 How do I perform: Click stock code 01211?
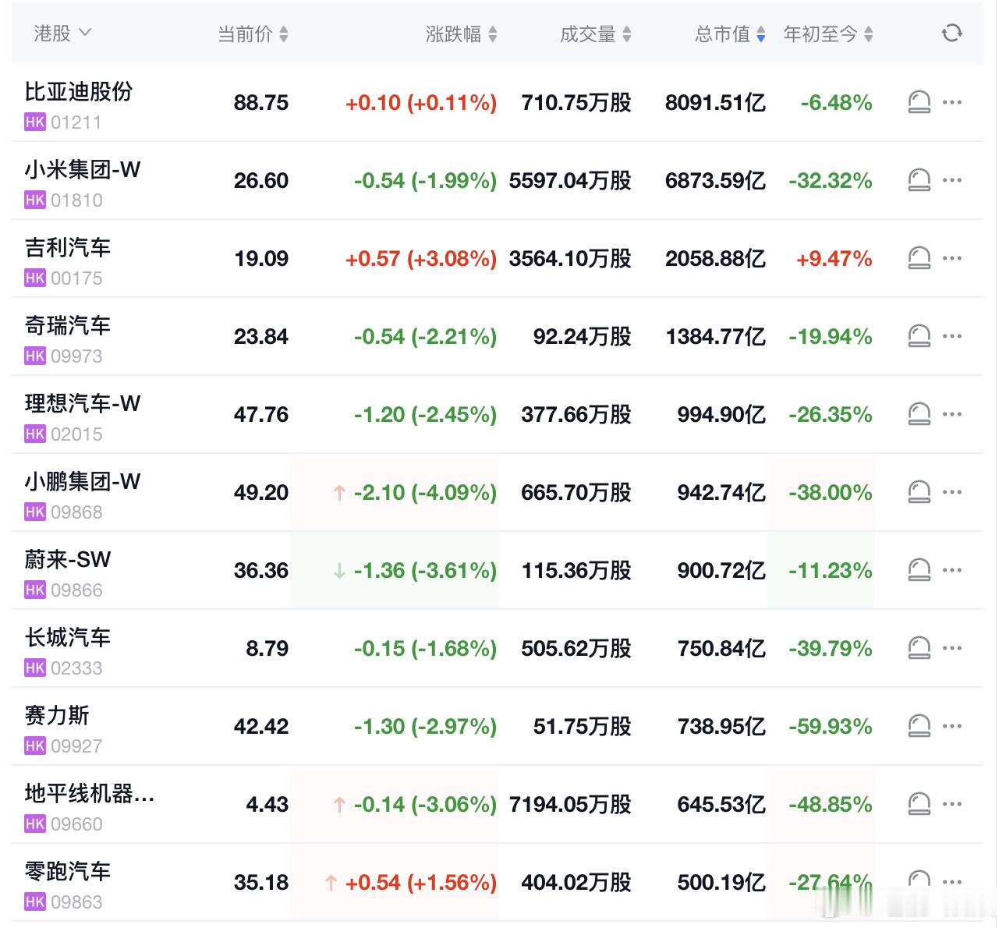tap(76, 122)
